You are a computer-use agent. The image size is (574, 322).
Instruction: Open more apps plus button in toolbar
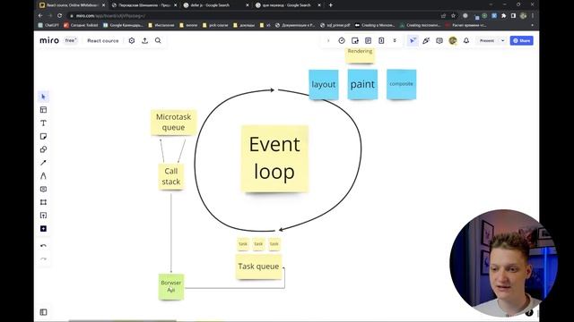44,229
